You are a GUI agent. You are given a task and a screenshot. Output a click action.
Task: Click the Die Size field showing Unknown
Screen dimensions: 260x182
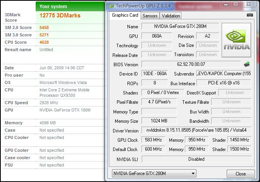pyautogui.click(x=208, y=45)
